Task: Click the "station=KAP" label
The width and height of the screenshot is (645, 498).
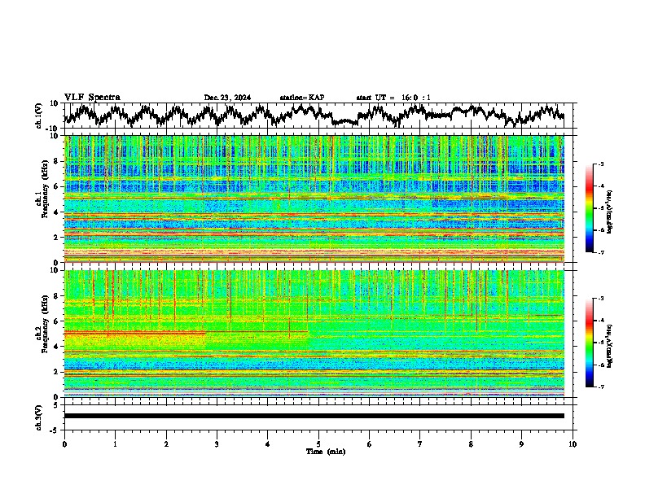Action: click(x=302, y=98)
